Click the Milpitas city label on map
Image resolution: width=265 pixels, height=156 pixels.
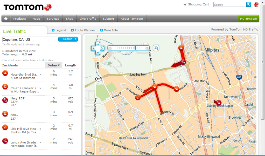pyautogui.click(x=212, y=50)
